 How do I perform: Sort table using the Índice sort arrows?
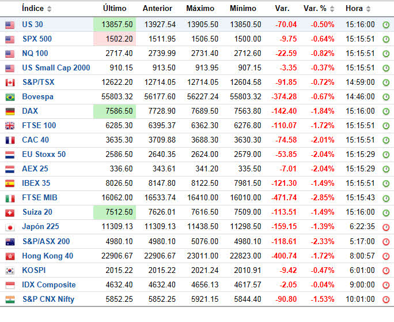point(49,9)
